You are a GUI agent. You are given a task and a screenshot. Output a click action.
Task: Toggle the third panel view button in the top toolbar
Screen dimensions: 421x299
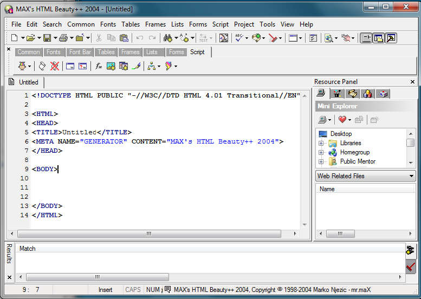click(x=390, y=38)
